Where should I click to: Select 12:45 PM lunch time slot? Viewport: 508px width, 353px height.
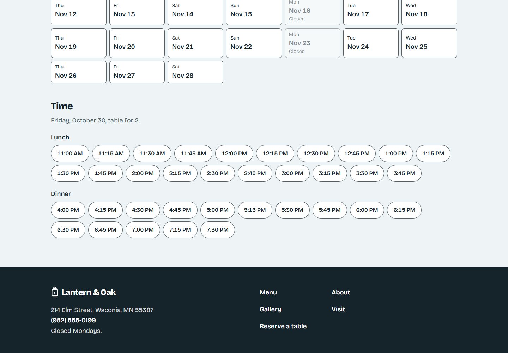[x=357, y=154]
